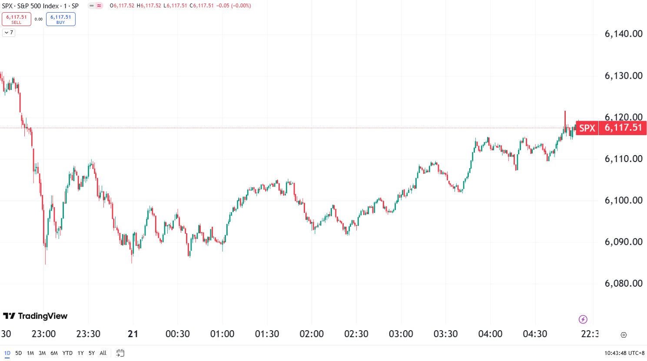Click the approximate value tilde icon

(99, 6)
